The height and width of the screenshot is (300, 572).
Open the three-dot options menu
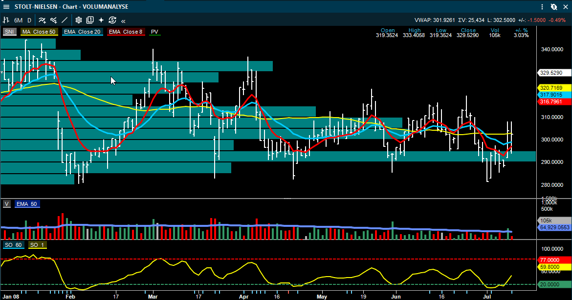point(543,6)
